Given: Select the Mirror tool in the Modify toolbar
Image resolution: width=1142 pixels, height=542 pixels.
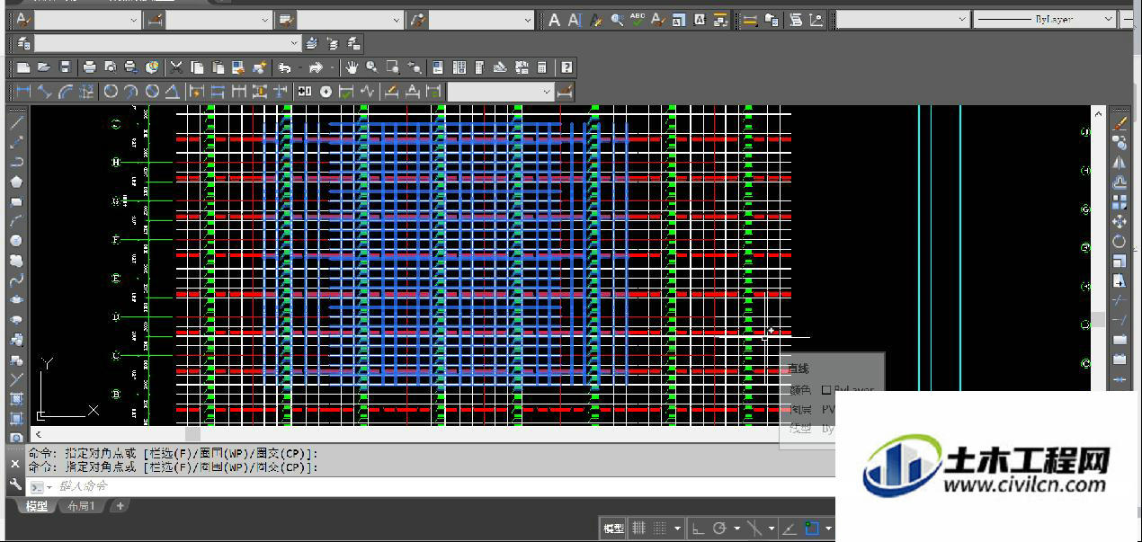Looking at the screenshot, I should tap(1120, 162).
